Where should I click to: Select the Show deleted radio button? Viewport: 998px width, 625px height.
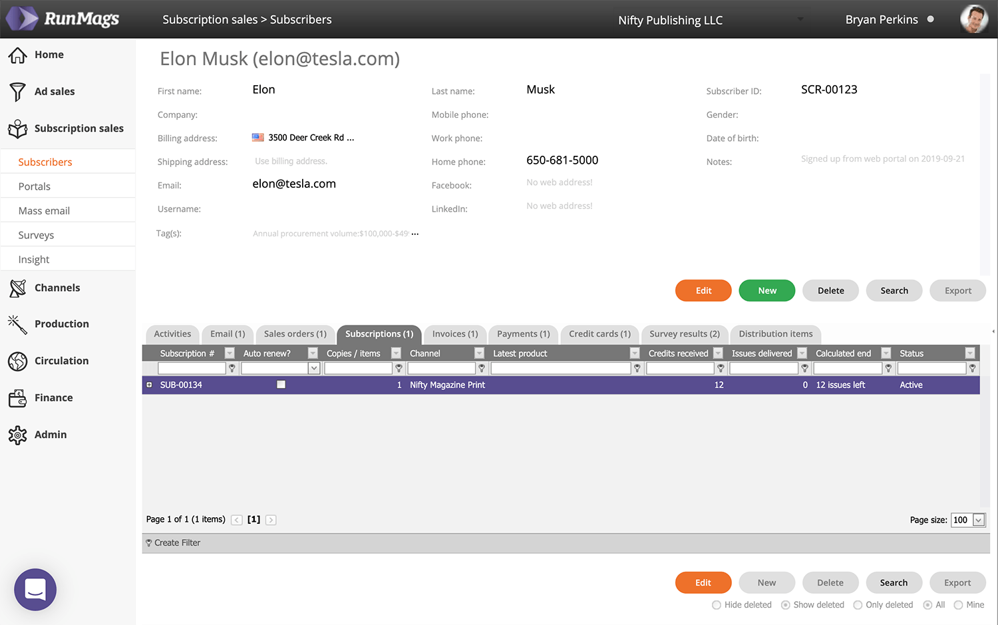pyautogui.click(x=786, y=605)
